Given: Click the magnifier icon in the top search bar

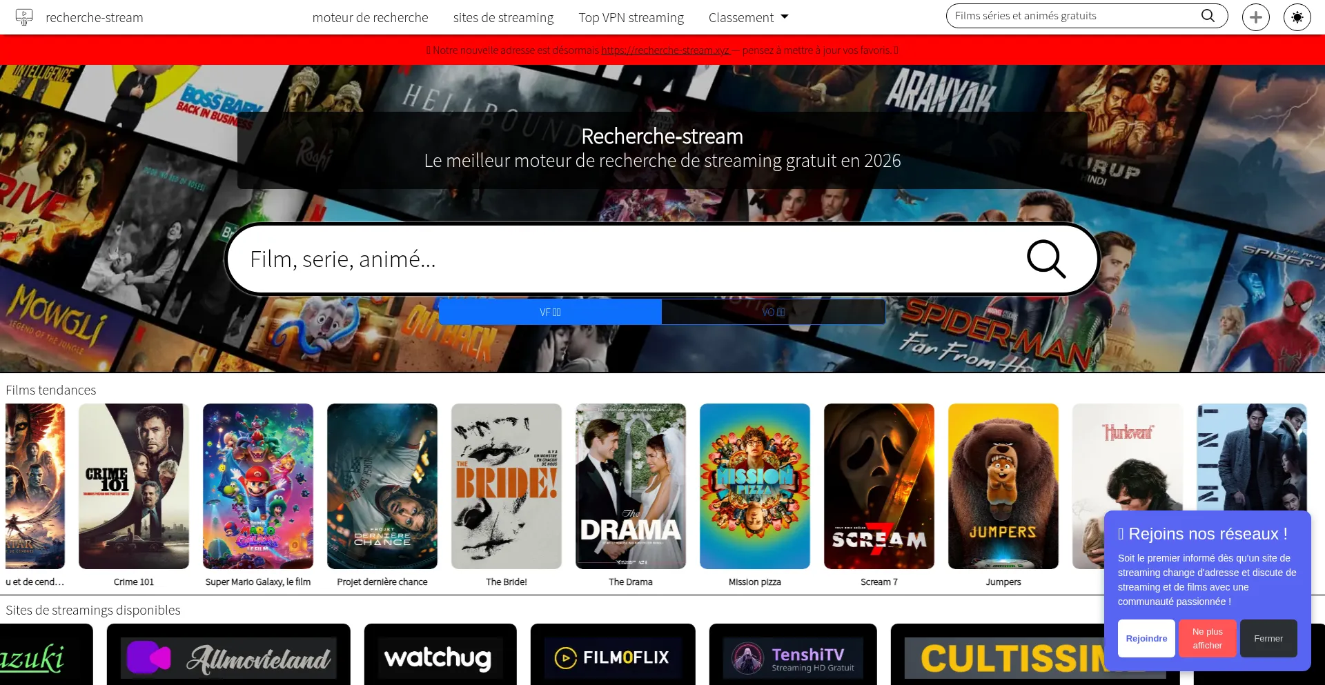Looking at the screenshot, I should (1208, 16).
